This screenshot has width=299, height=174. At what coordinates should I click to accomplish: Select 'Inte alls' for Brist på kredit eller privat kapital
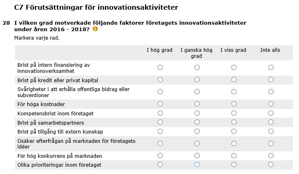click(271, 80)
